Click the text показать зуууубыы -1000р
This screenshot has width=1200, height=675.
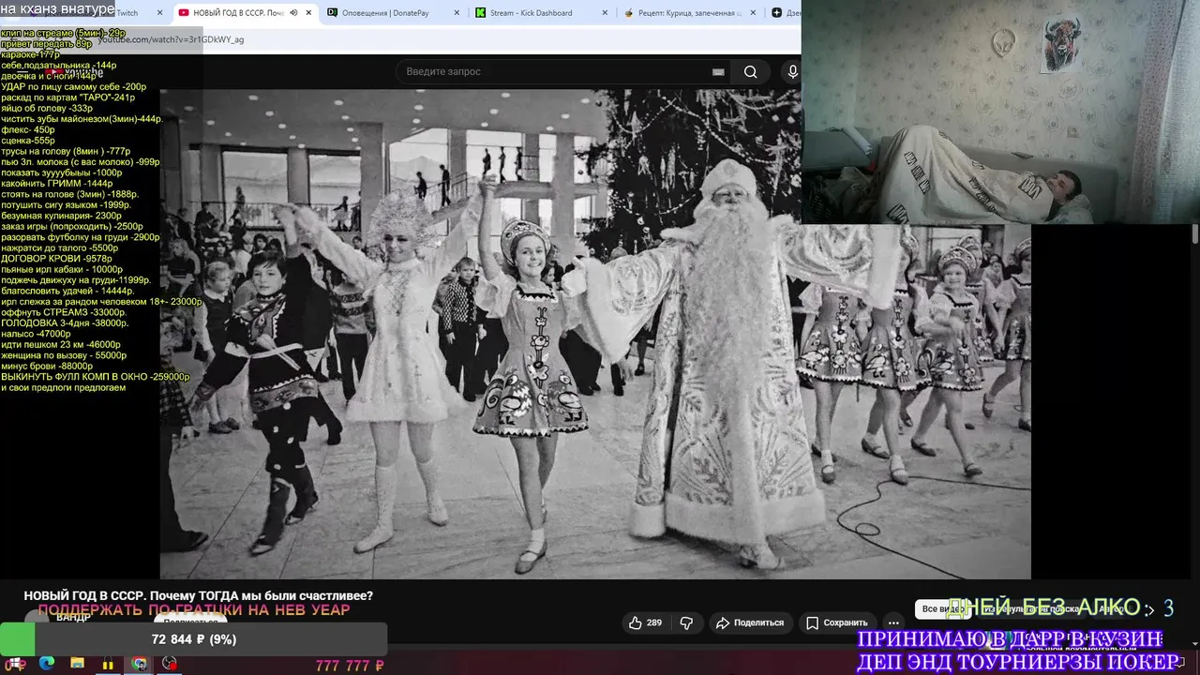click(62, 173)
